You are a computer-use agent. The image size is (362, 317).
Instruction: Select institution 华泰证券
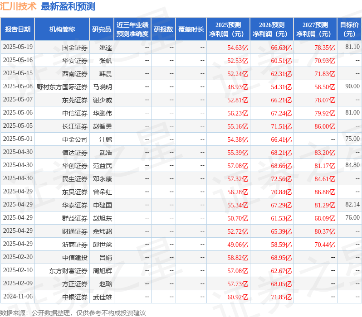[x=75, y=206]
